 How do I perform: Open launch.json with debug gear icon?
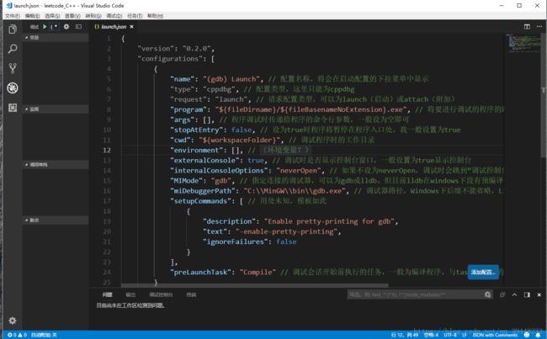pyautogui.click(x=66, y=27)
